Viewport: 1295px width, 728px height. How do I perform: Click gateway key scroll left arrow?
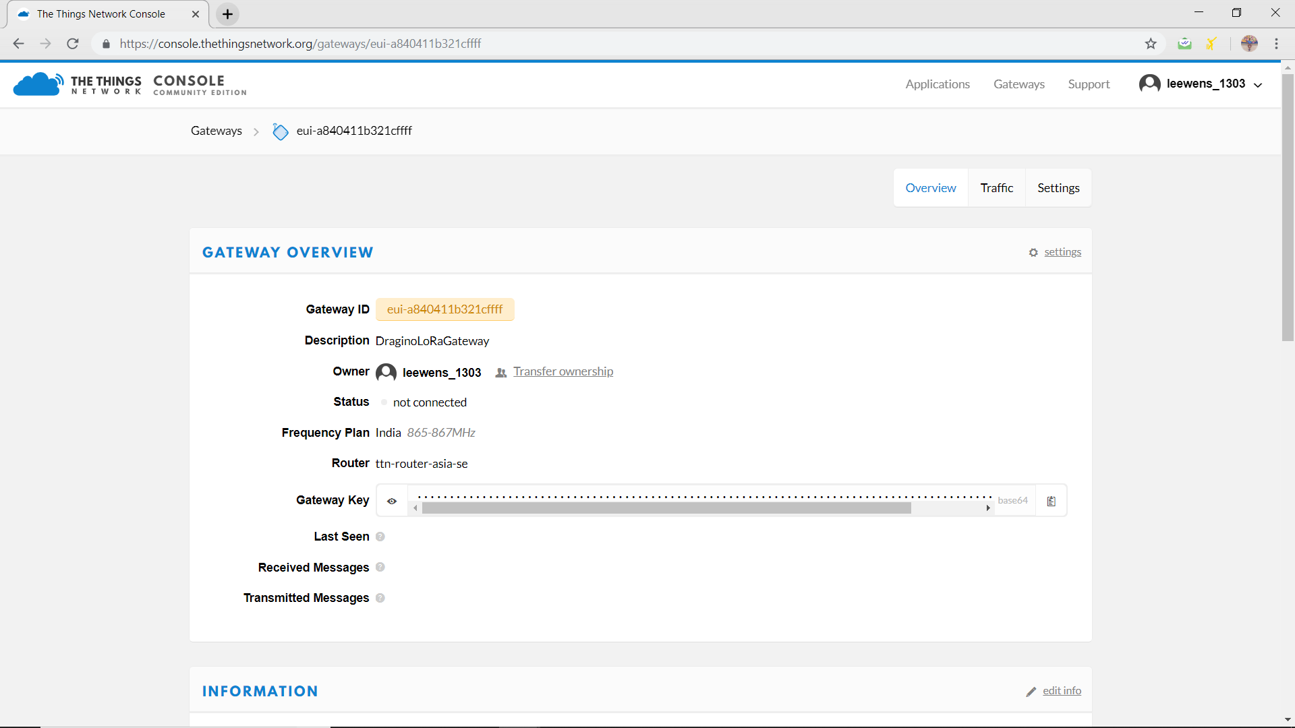(x=415, y=508)
